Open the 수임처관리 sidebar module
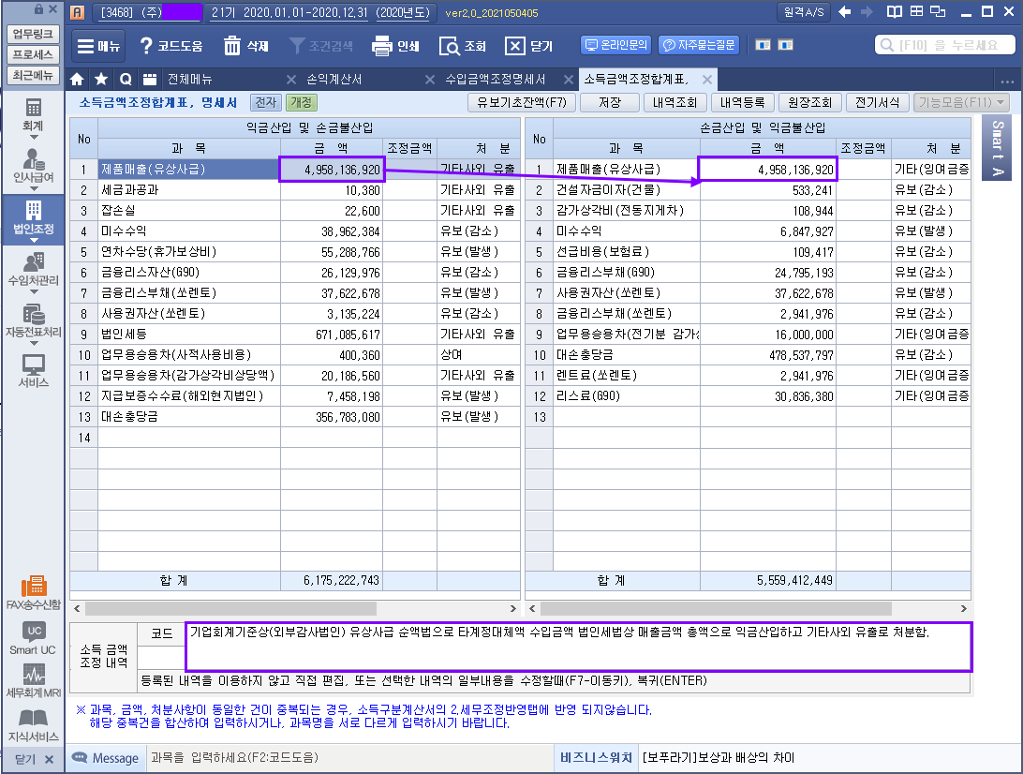 tap(33, 269)
